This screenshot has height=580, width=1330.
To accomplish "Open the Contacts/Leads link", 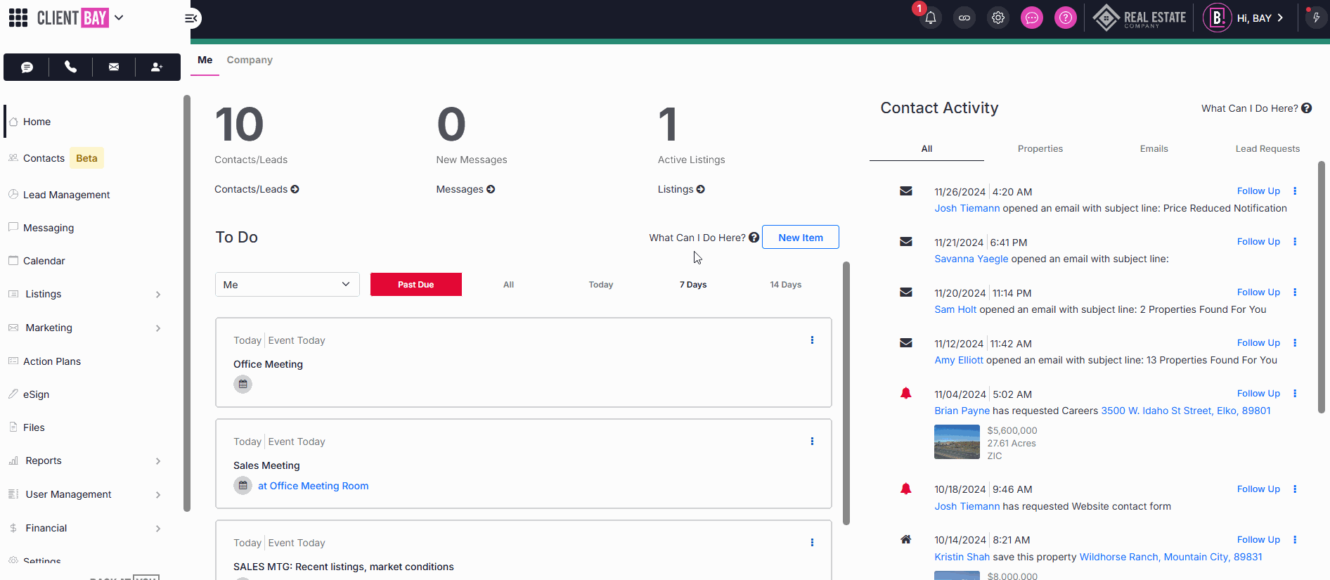I will pyautogui.click(x=257, y=189).
